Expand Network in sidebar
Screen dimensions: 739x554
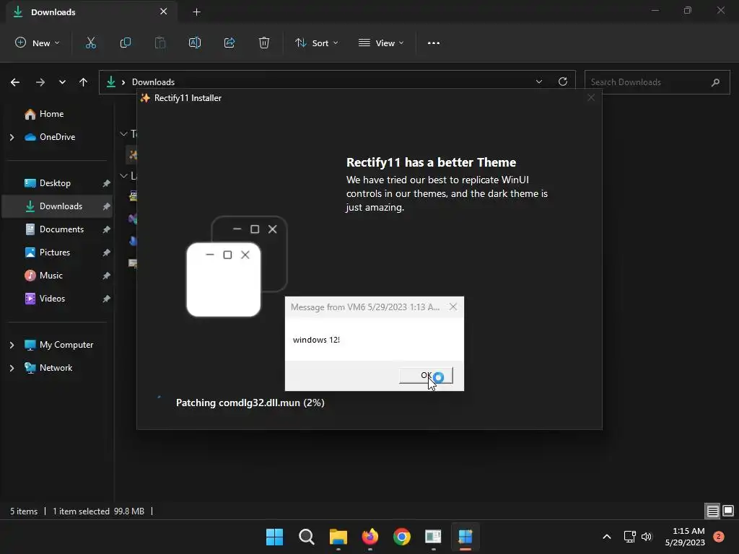pyautogui.click(x=12, y=368)
